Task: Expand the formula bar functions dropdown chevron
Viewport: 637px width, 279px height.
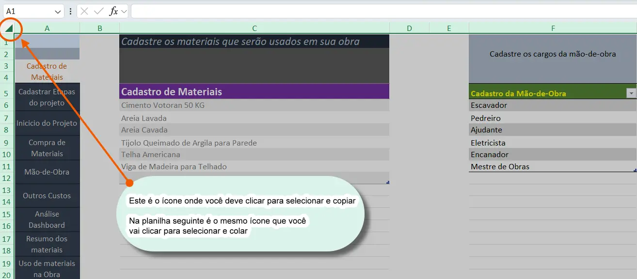Action: 124,12
